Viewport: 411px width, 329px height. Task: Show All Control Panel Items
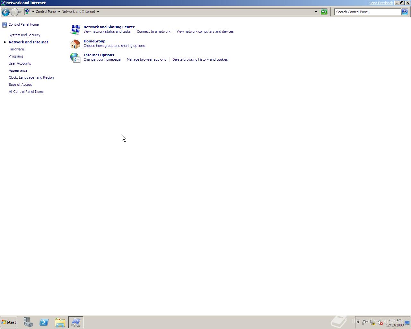(x=26, y=92)
